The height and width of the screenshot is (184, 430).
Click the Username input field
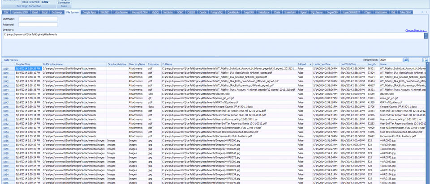[x=39, y=19]
